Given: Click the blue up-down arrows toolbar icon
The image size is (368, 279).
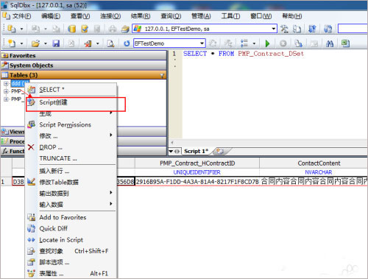Looking at the screenshot, I should click(x=312, y=29).
